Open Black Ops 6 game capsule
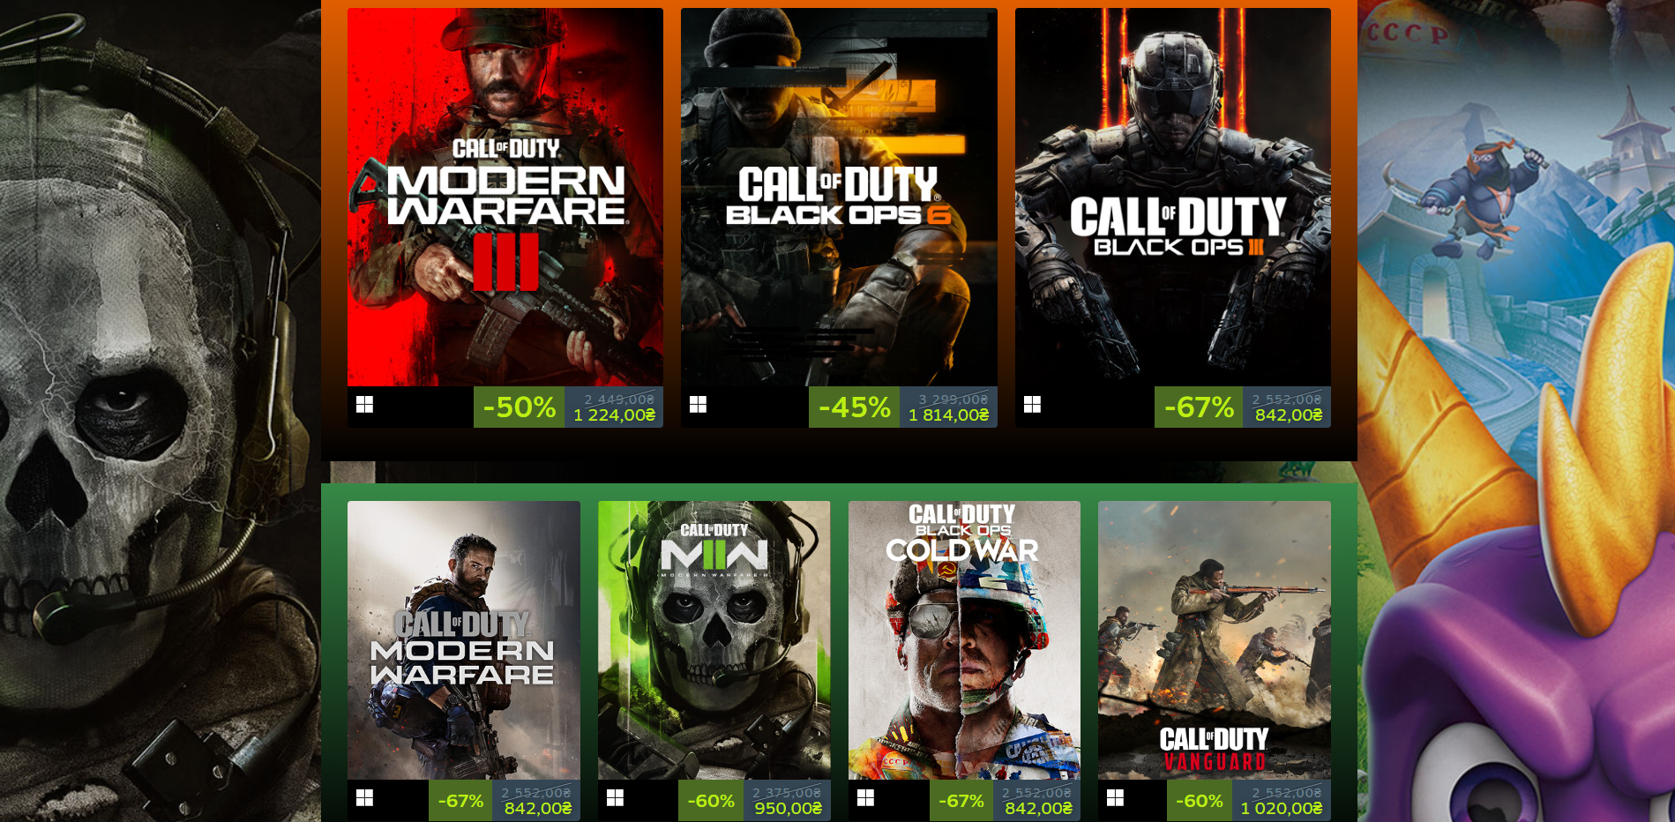Screen dimensions: 1675x822 pos(839,198)
